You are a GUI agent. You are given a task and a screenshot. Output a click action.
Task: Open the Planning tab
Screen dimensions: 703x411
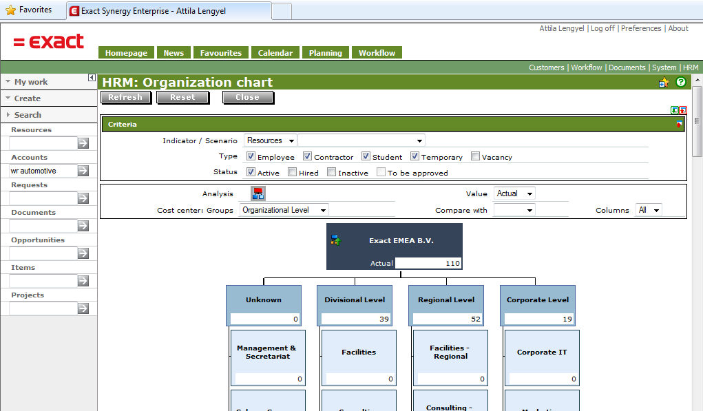326,53
